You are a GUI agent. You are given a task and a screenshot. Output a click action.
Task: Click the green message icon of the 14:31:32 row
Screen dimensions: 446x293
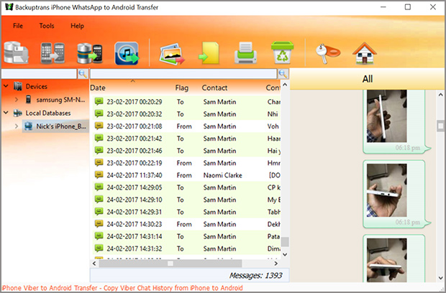(99, 248)
